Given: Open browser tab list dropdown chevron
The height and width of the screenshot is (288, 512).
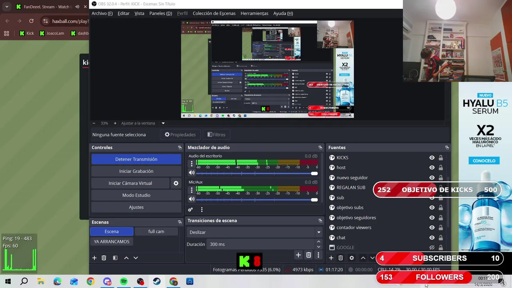Looking at the screenshot, I should click(7, 6).
